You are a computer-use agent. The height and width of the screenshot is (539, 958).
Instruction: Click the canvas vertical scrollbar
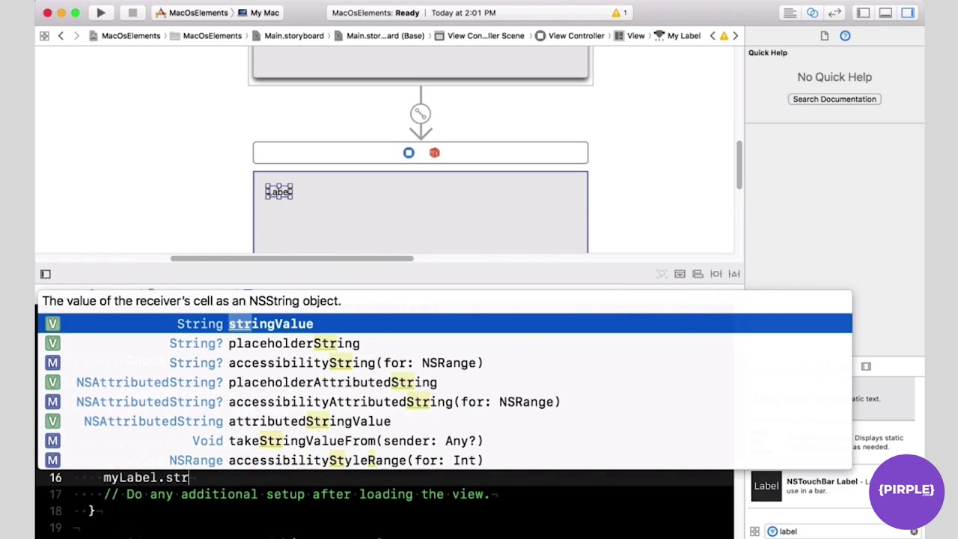[739, 165]
